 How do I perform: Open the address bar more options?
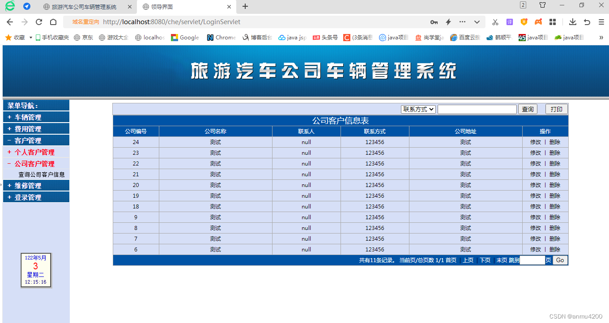pos(462,22)
